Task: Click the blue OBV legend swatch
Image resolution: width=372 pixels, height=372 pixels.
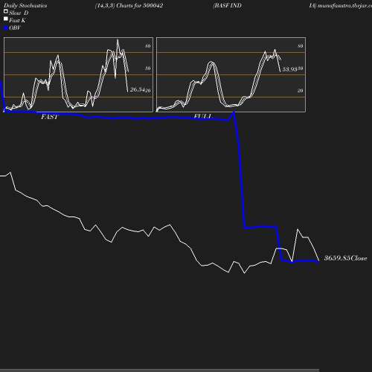Action: click(6, 28)
